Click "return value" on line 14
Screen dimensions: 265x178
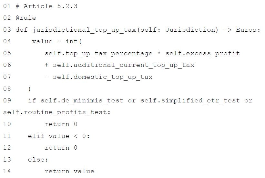tap(69, 171)
